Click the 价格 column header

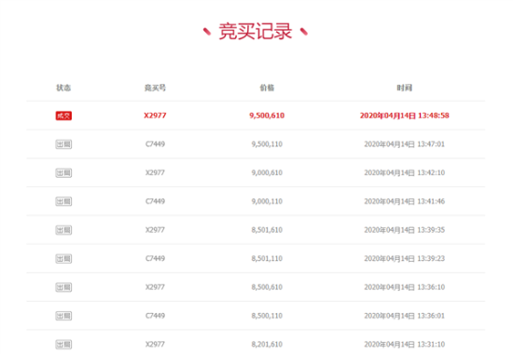[267, 88]
